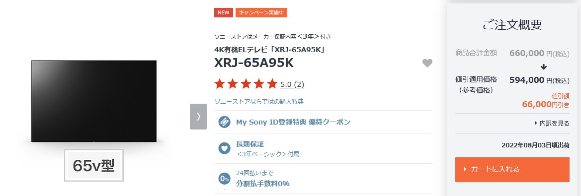Open the 5.0 (2) reviews link
The width and height of the screenshot is (581, 196).
pyautogui.click(x=292, y=84)
